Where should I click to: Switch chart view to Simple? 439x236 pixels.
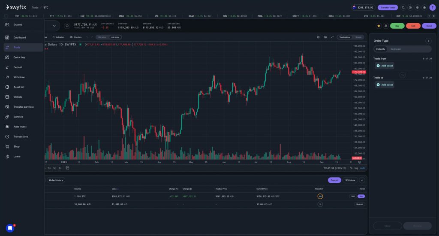pos(358,37)
